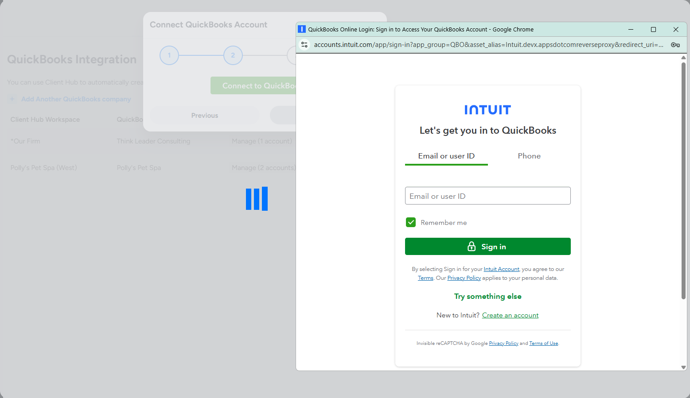The width and height of the screenshot is (690, 398).
Task: Click Add Another QuickBooks company link
Action: point(76,99)
